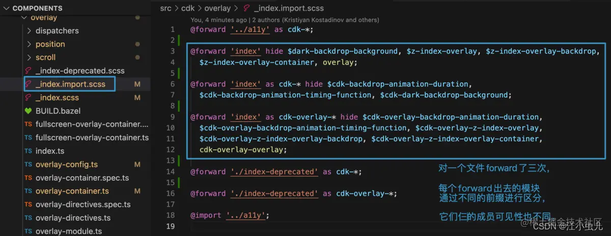This screenshot has width=611, height=236.
Task: Click './index-deprecated' path on line 16
Action: coord(274,193)
